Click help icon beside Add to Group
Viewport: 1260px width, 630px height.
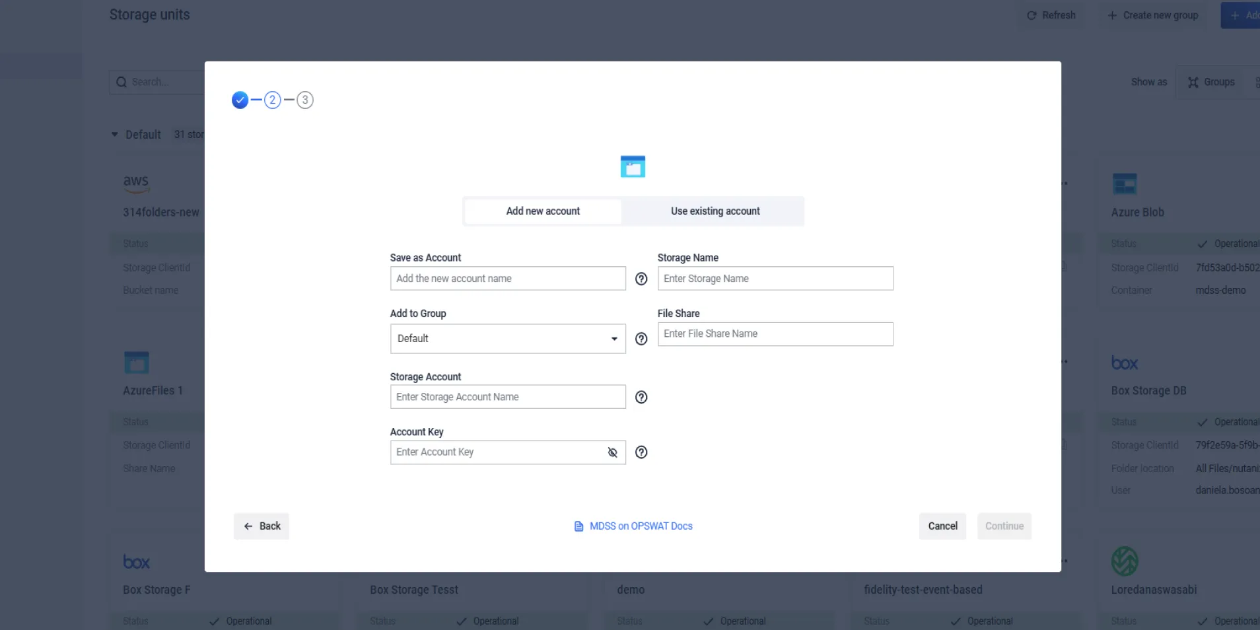641,339
